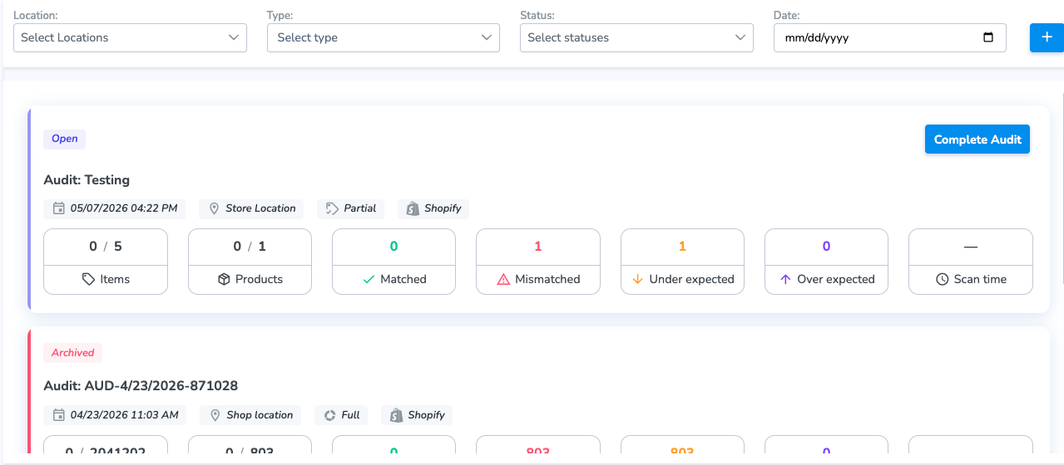Click the date input field
The height and width of the screenshot is (465, 1064).
(x=889, y=37)
